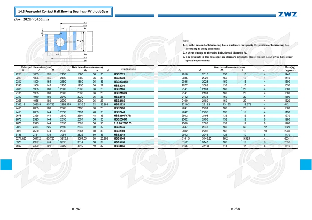The height and width of the screenshot is (220, 312).
Task: Select designation HSB2030X1
Action: pos(121,82)
